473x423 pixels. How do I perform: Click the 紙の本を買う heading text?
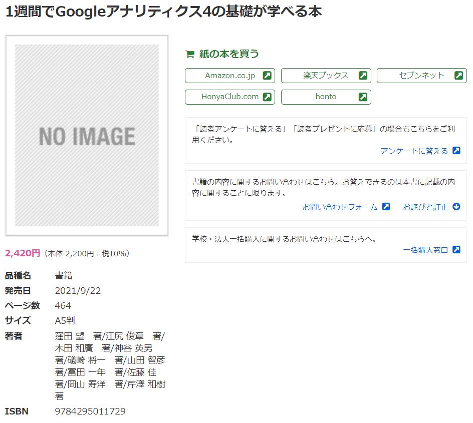pos(229,54)
